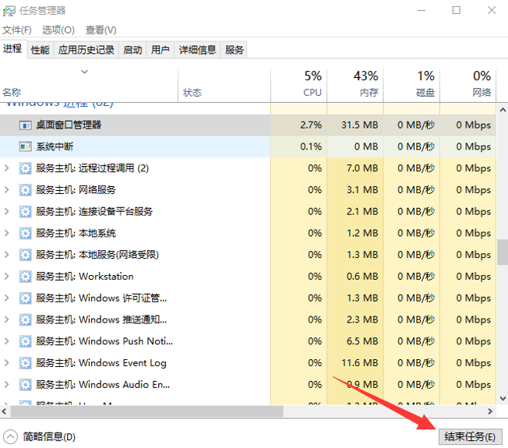
Task: Expand 服务主机: Windows Audio En… entry
Action: (x=7, y=385)
